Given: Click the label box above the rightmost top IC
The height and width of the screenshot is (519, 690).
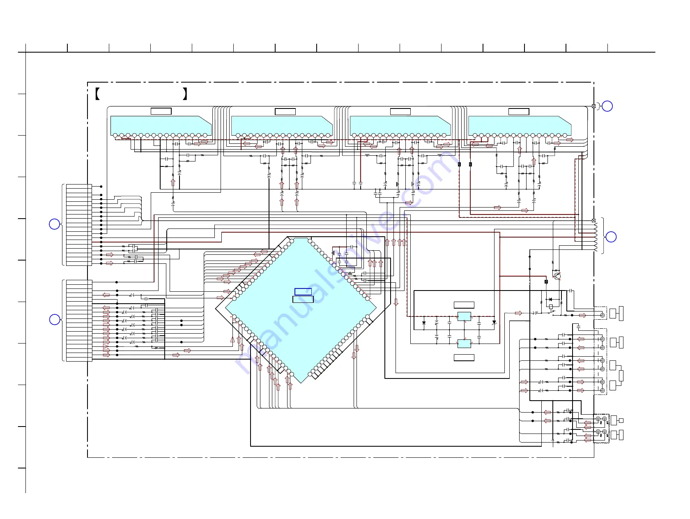Looking at the screenshot, I should 519,111.
